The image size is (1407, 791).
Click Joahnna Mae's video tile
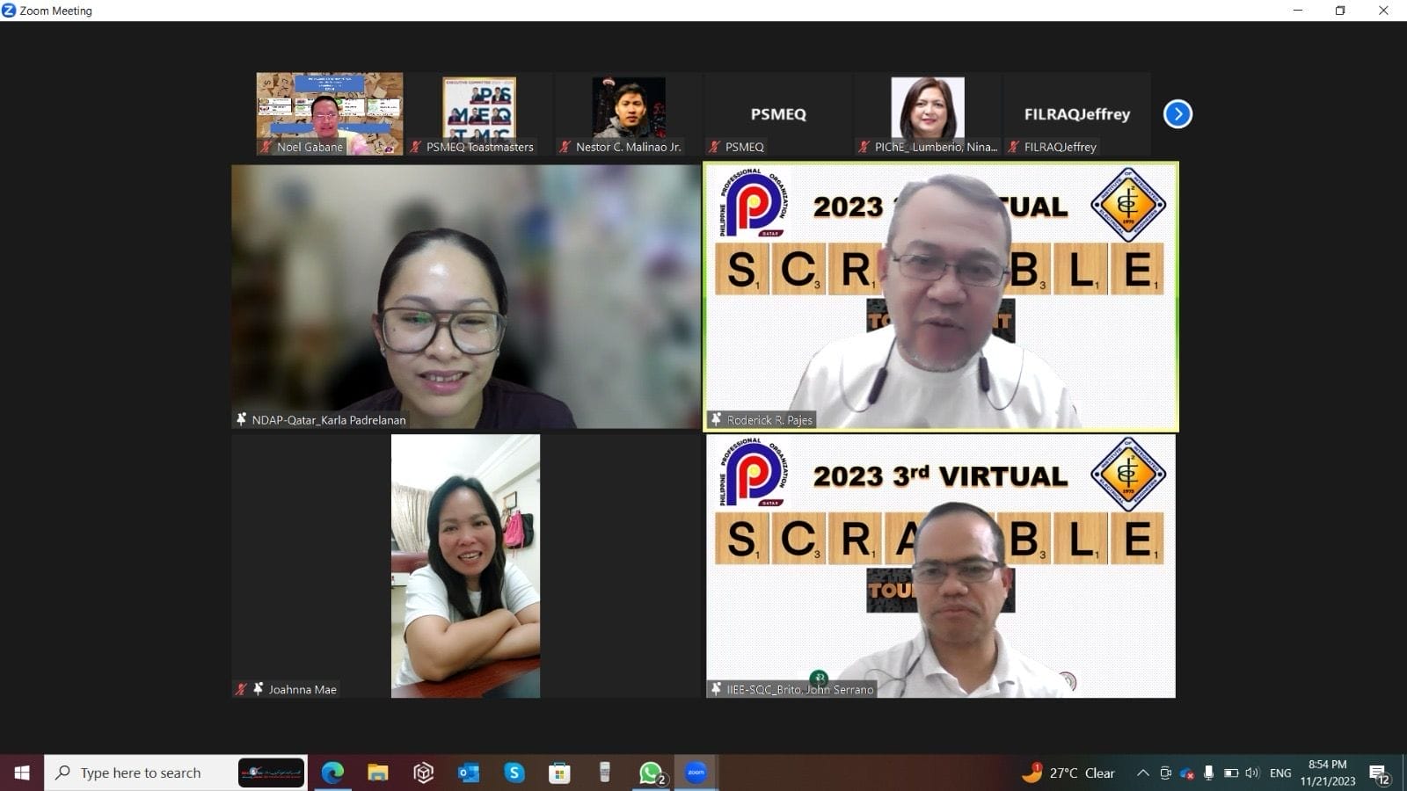pyautogui.click(x=466, y=566)
